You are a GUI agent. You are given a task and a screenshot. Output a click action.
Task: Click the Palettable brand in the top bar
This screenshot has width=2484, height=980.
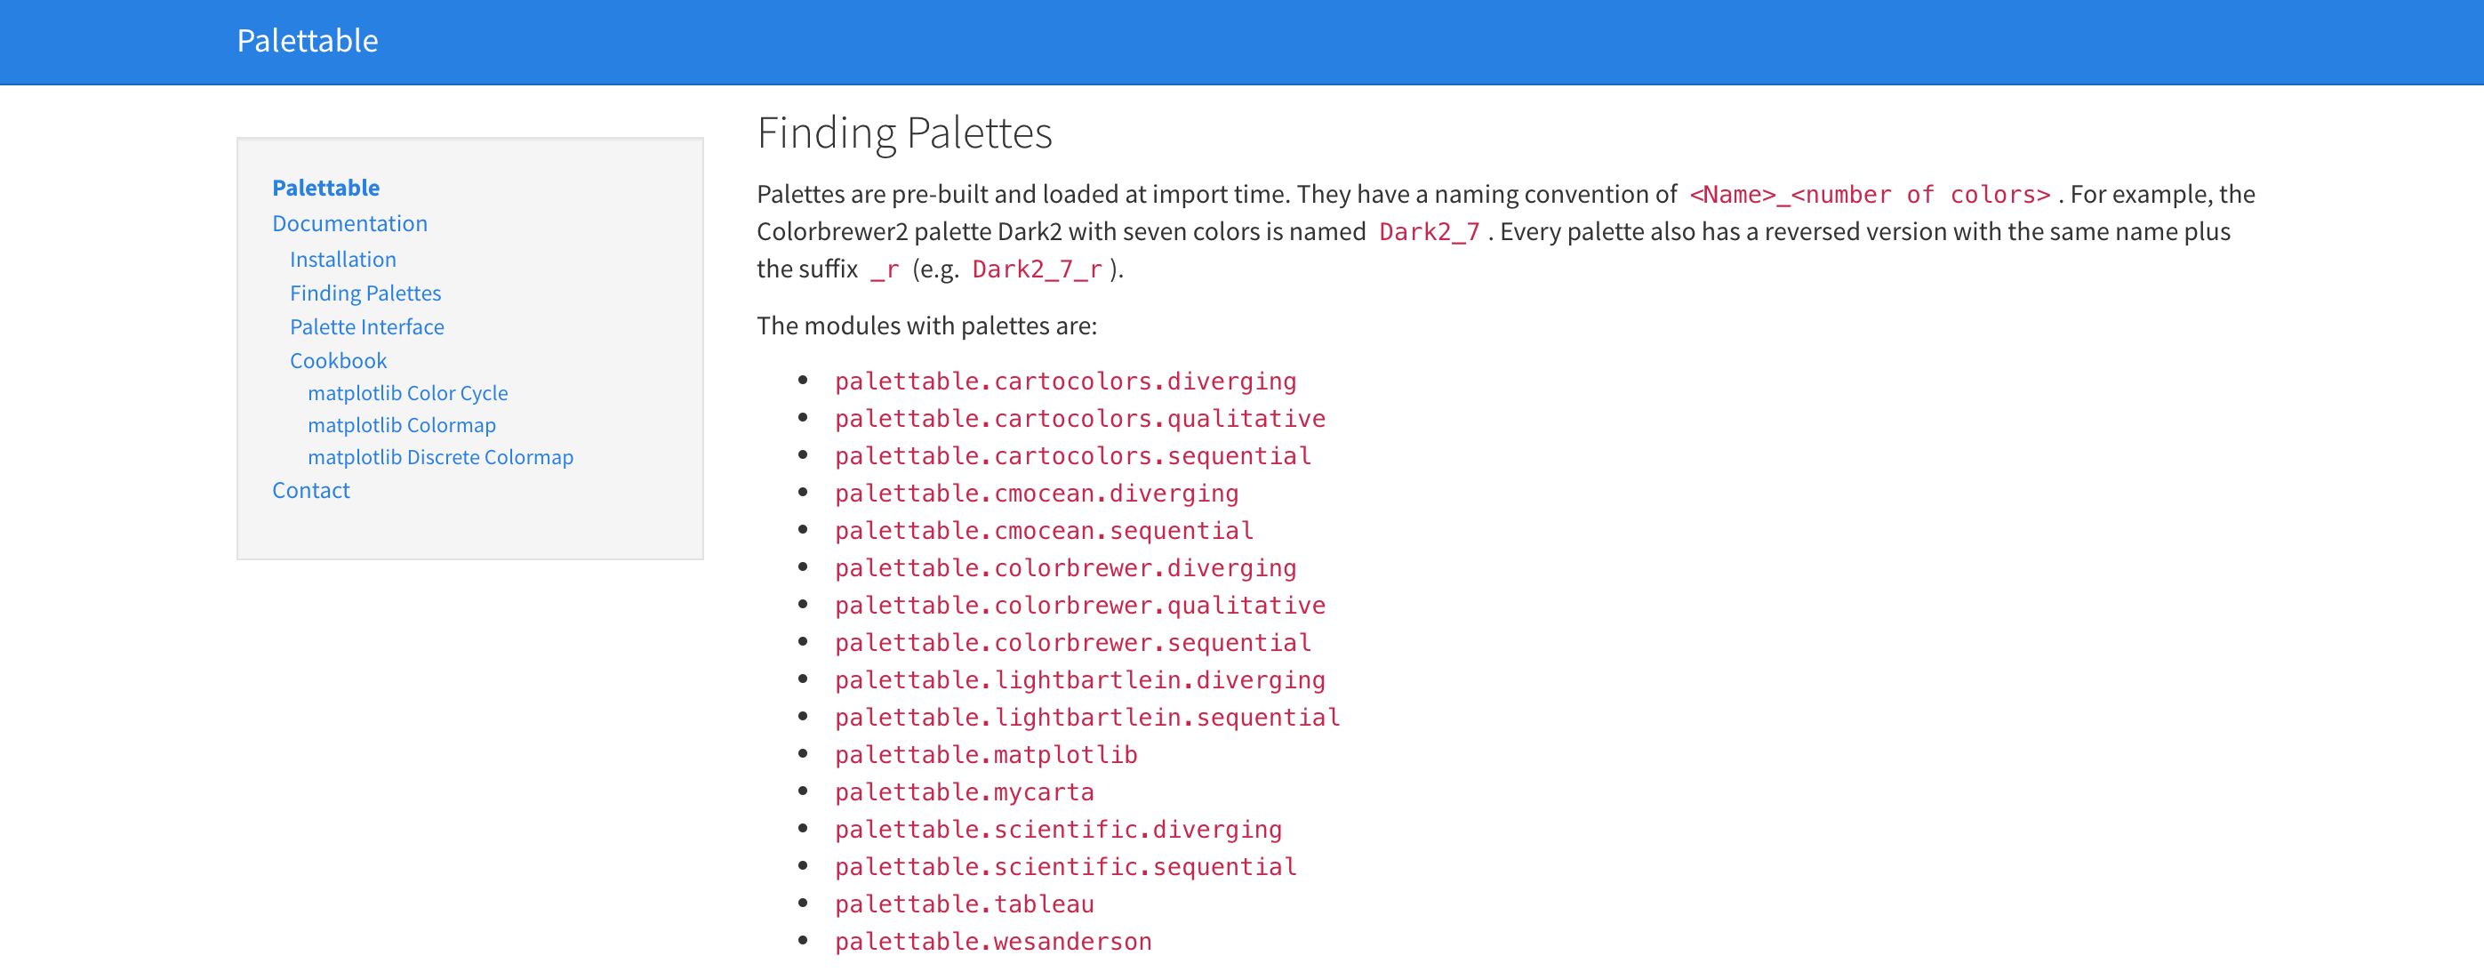[308, 41]
